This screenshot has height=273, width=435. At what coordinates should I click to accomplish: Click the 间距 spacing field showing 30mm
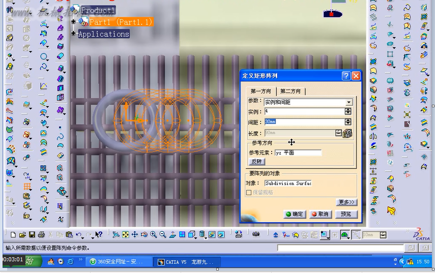coord(304,122)
